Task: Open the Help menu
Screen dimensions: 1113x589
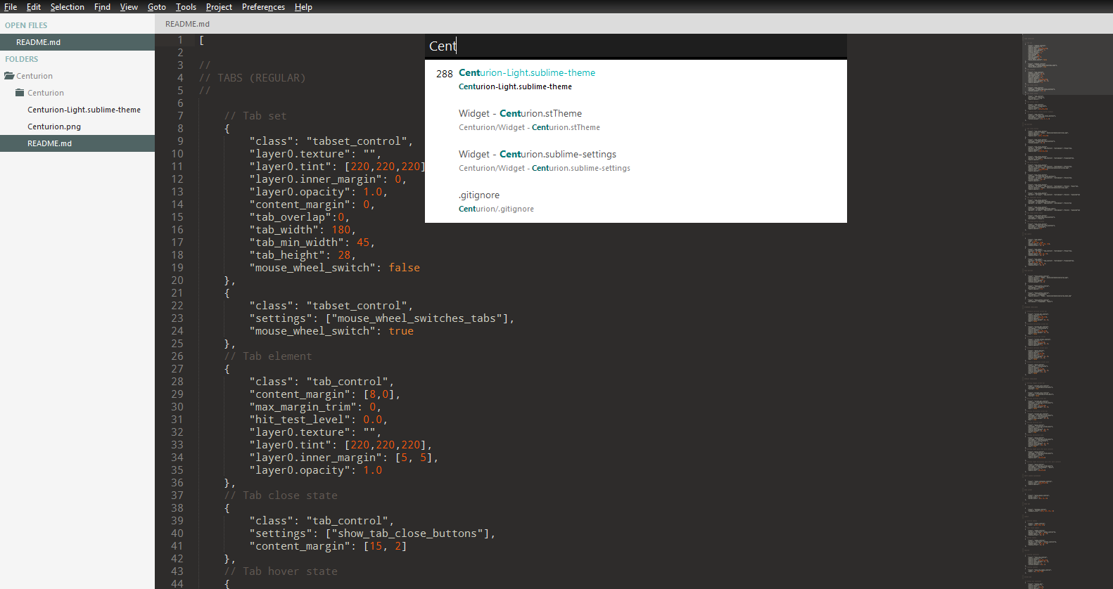Action: (x=303, y=7)
